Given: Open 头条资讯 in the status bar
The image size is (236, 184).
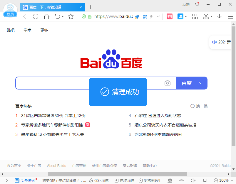Looking at the screenshot, I should pos(25,180).
